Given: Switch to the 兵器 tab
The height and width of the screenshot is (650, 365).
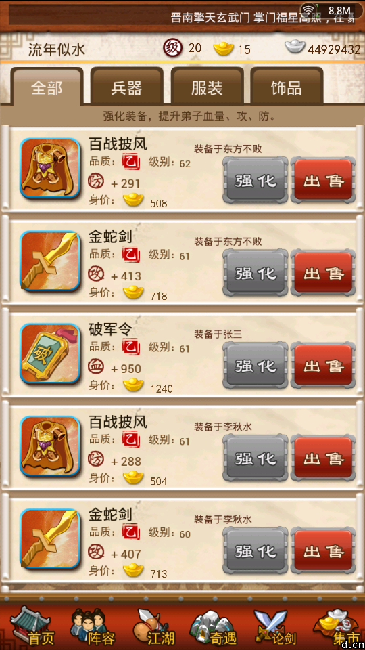Looking at the screenshot, I should [x=126, y=88].
